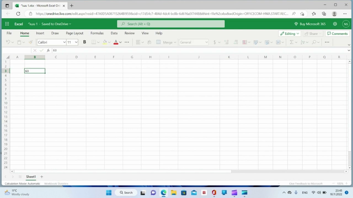Toggle wrap text

149,42
